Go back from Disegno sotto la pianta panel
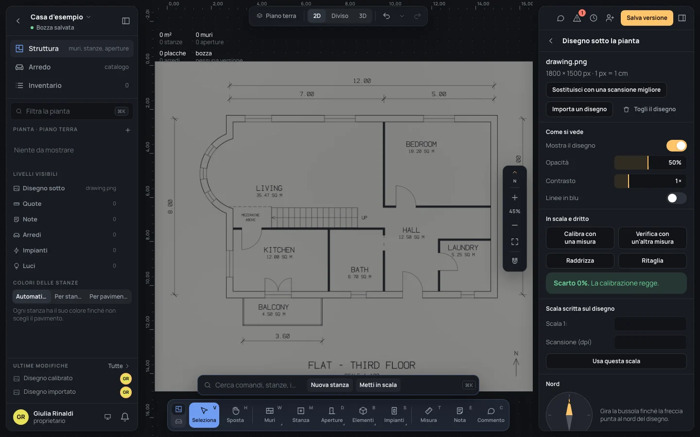This screenshot has height=437, width=700. [551, 41]
